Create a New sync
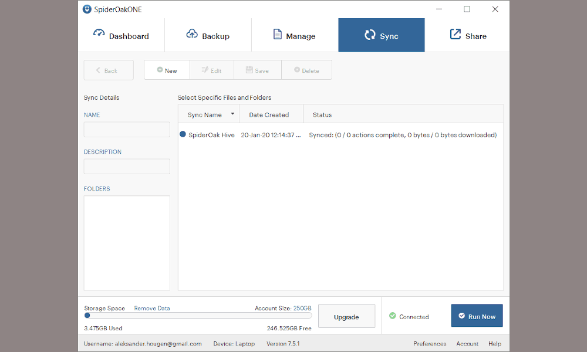This screenshot has height=352, width=587. tap(167, 70)
